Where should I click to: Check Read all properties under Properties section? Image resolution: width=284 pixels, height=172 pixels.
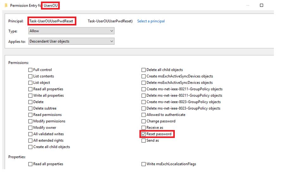30,164
